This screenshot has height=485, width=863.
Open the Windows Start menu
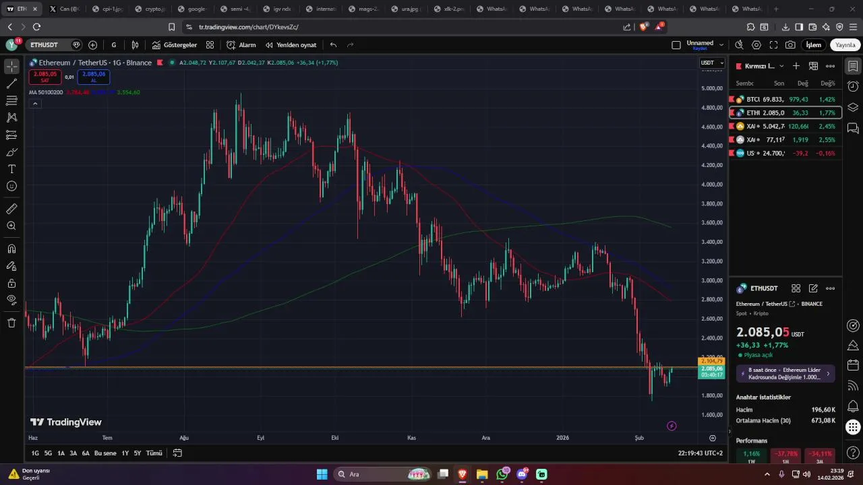pyautogui.click(x=322, y=474)
